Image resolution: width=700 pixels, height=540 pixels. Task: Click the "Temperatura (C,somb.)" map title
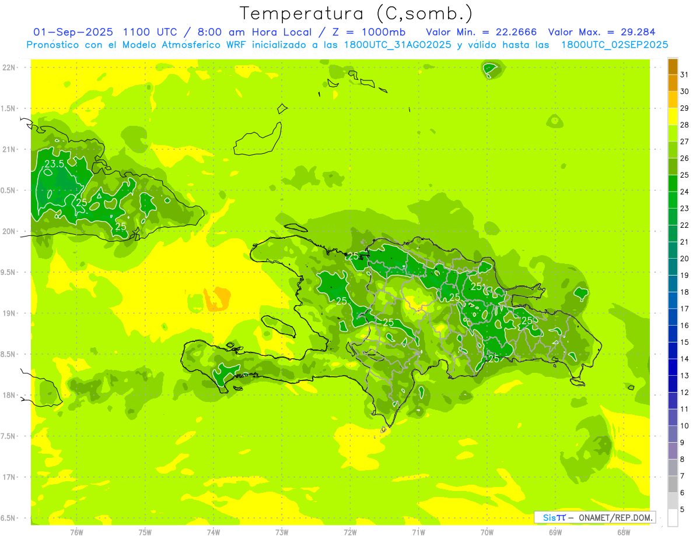tap(356, 13)
